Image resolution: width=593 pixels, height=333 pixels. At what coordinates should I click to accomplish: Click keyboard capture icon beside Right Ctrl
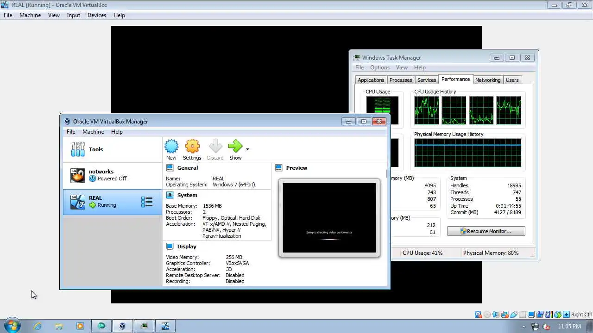click(566, 314)
